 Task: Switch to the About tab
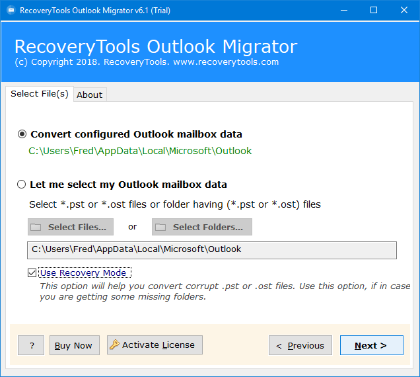[x=90, y=95]
